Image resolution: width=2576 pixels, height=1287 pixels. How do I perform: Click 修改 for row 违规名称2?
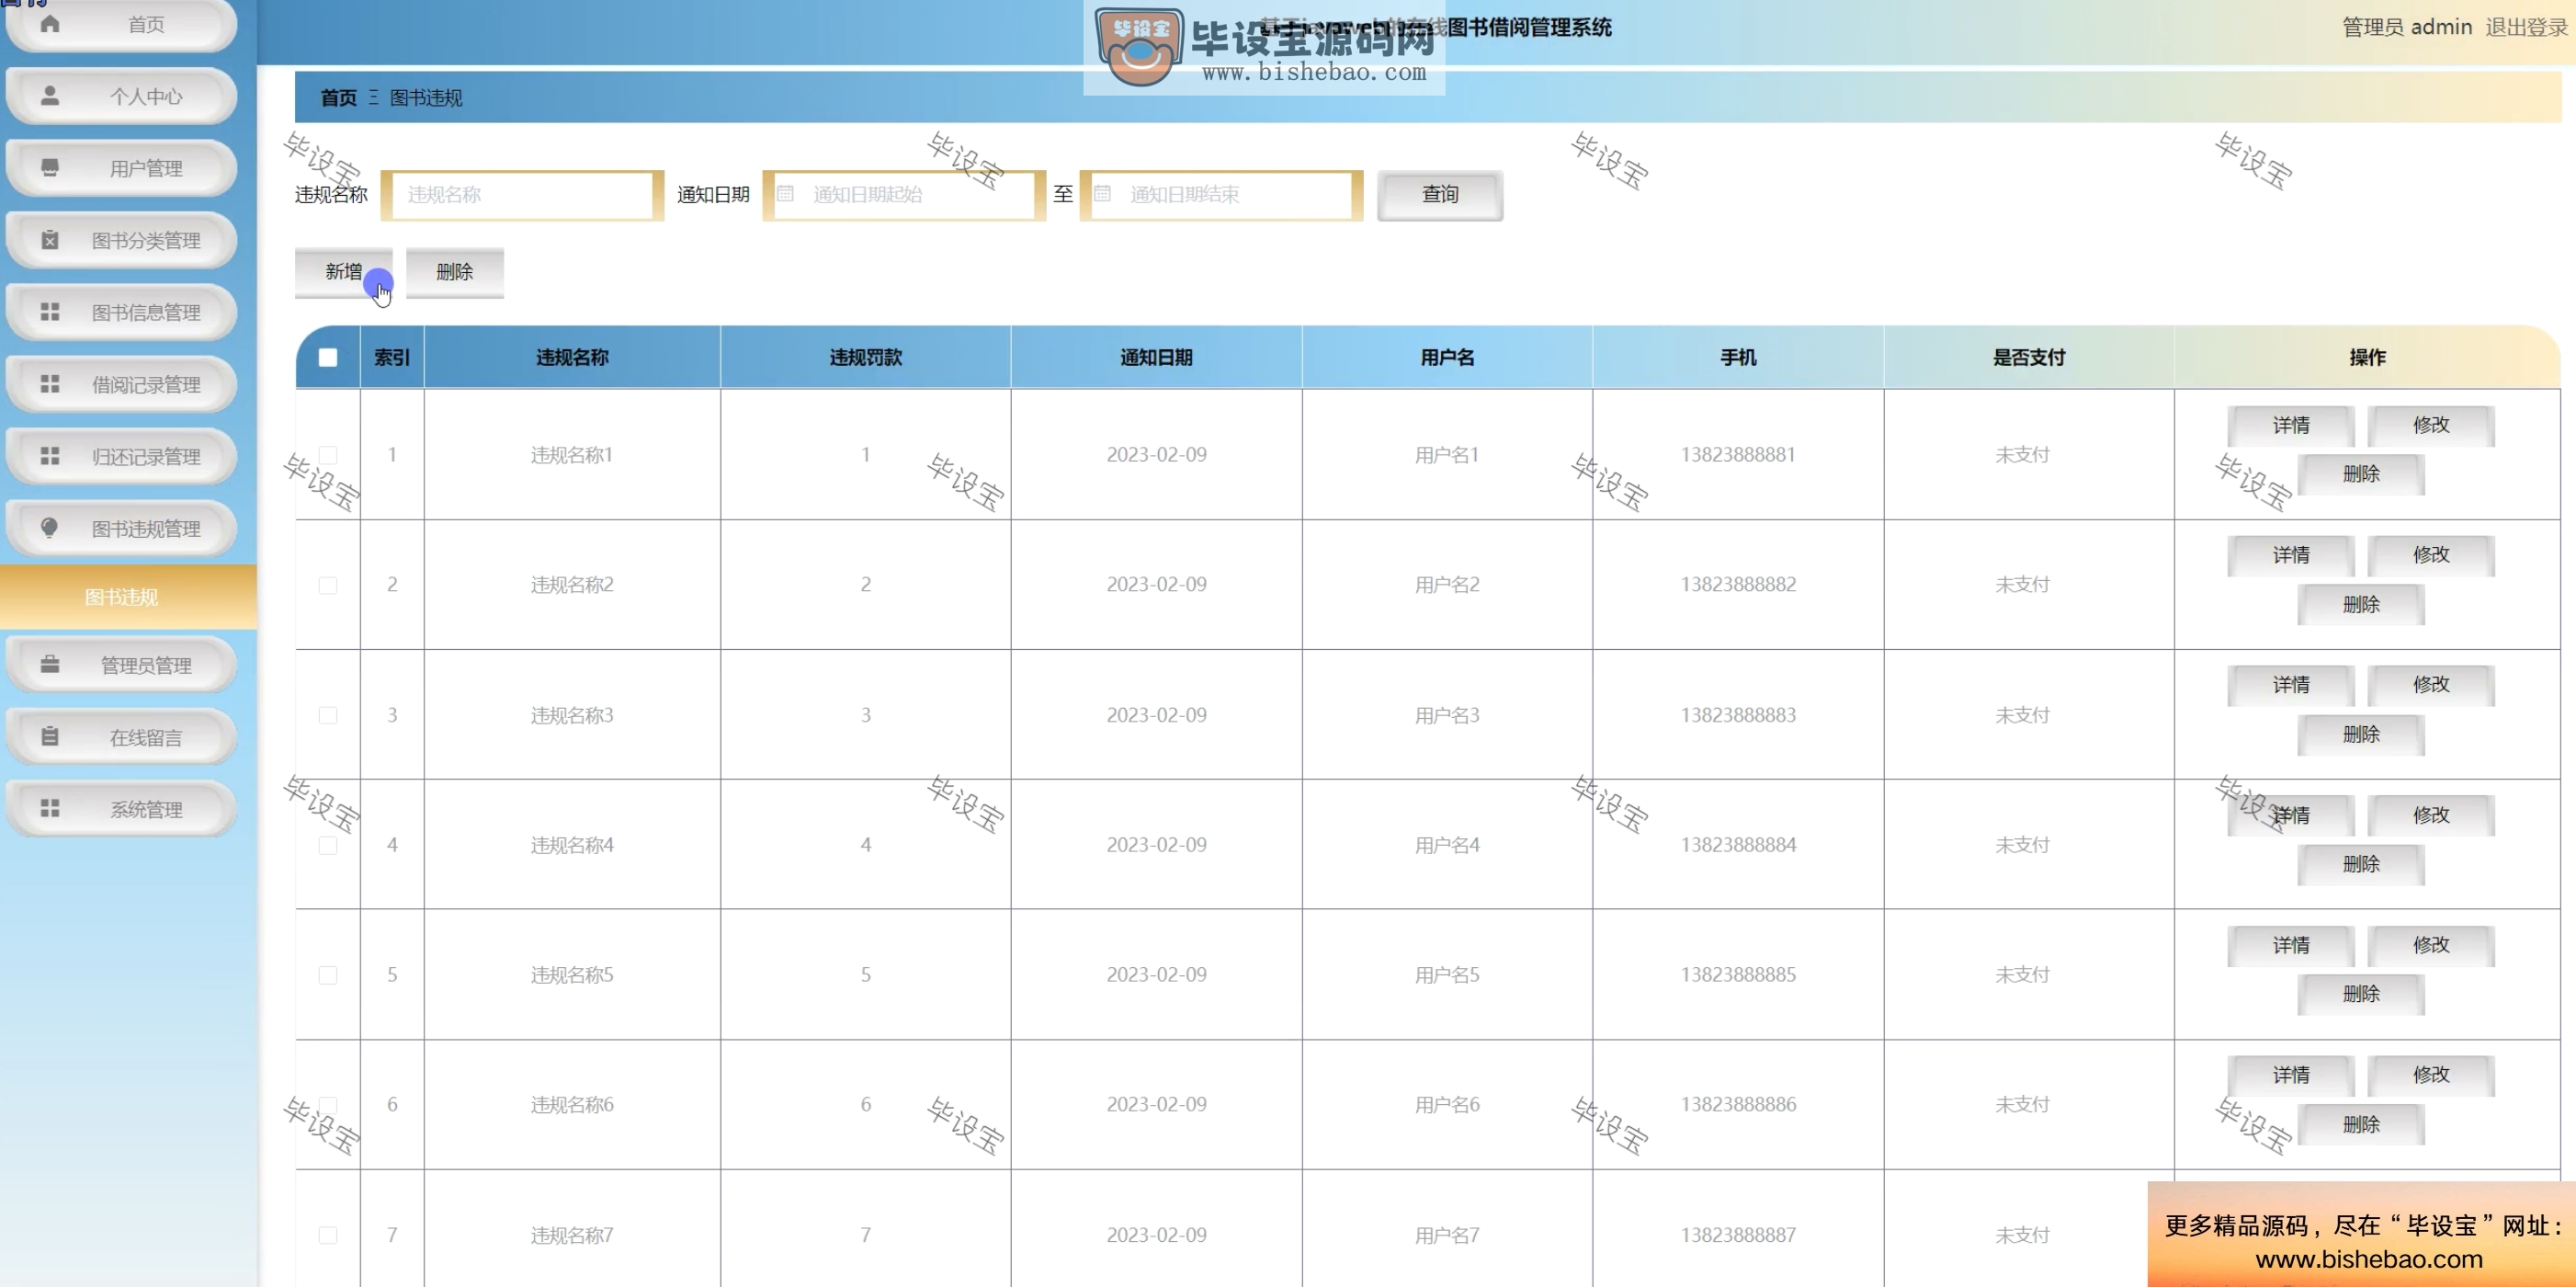pos(2431,555)
